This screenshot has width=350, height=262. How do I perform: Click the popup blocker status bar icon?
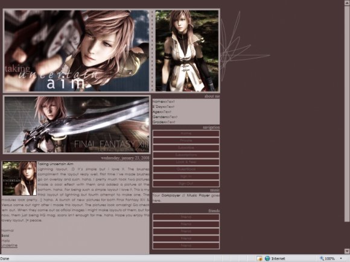[x=259, y=258]
